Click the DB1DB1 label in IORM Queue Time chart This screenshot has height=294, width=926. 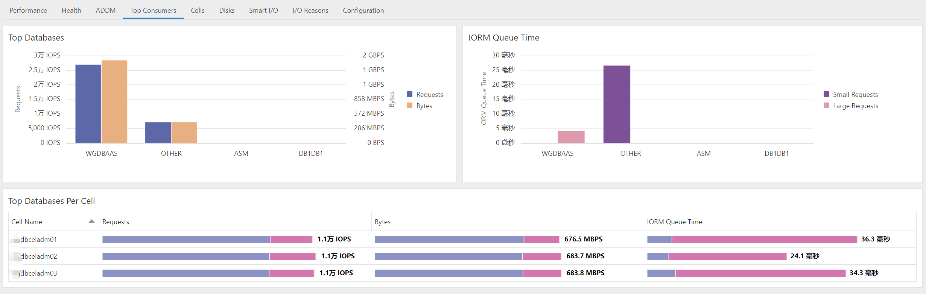click(777, 154)
